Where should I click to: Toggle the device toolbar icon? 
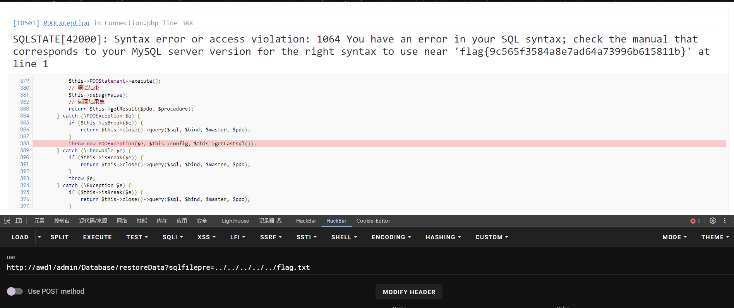click(x=19, y=221)
